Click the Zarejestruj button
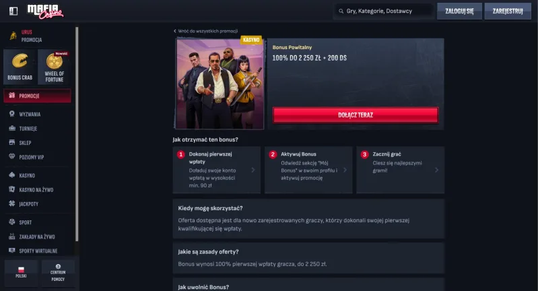Screen dimensions: 538x291 508,11
